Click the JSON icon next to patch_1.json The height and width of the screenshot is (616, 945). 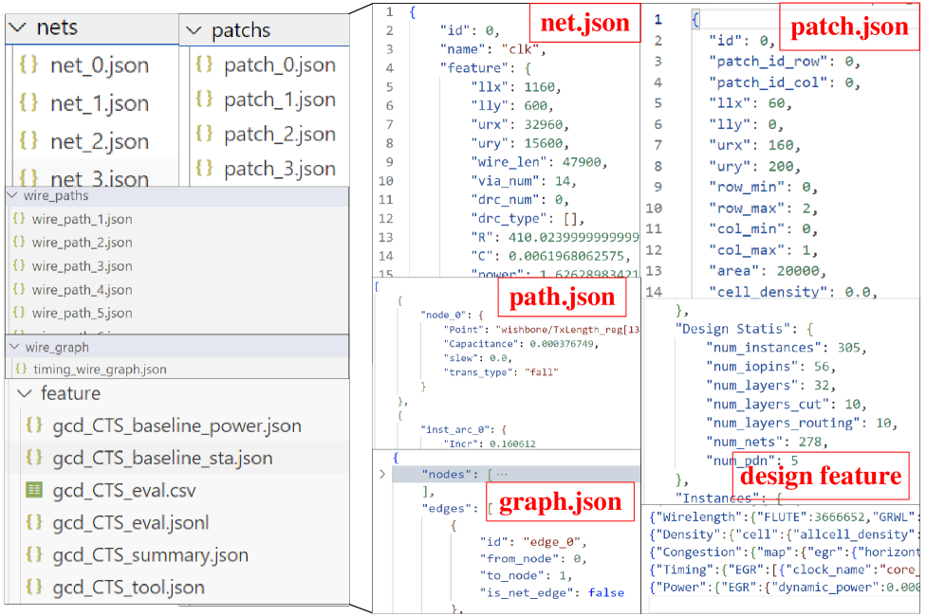pos(203,100)
